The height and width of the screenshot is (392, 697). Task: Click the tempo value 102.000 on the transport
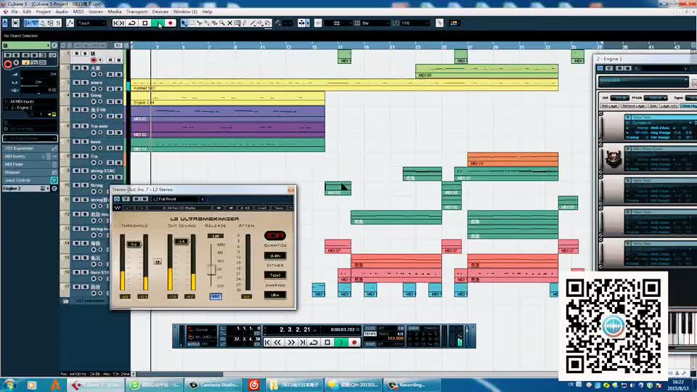395,338
